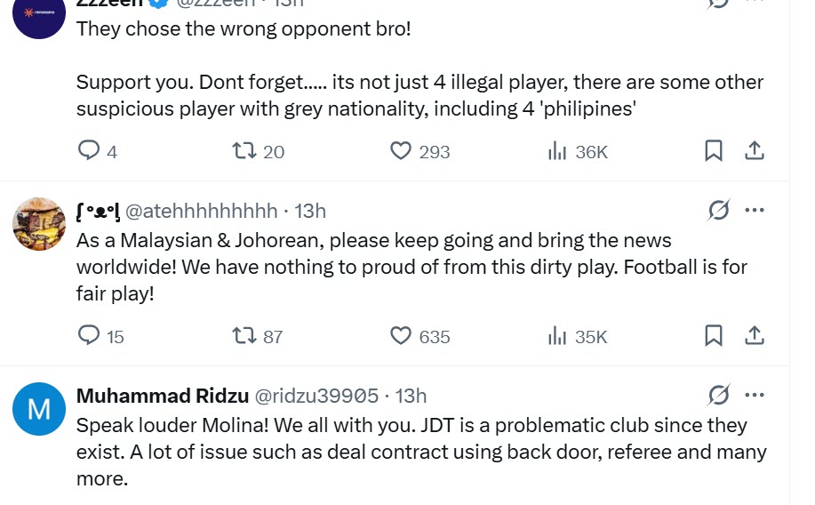View analytics showing 36K views
Image resolution: width=815 pixels, height=505 pixels.
tap(558, 151)
